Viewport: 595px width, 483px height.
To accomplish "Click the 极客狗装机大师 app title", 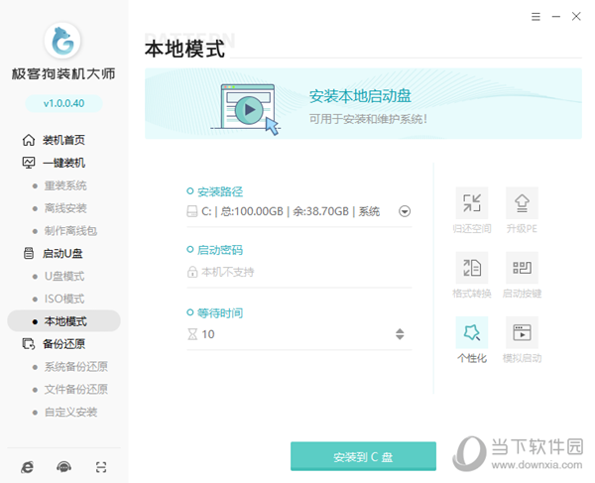I will pyautogui.click(x=63, y=73).
